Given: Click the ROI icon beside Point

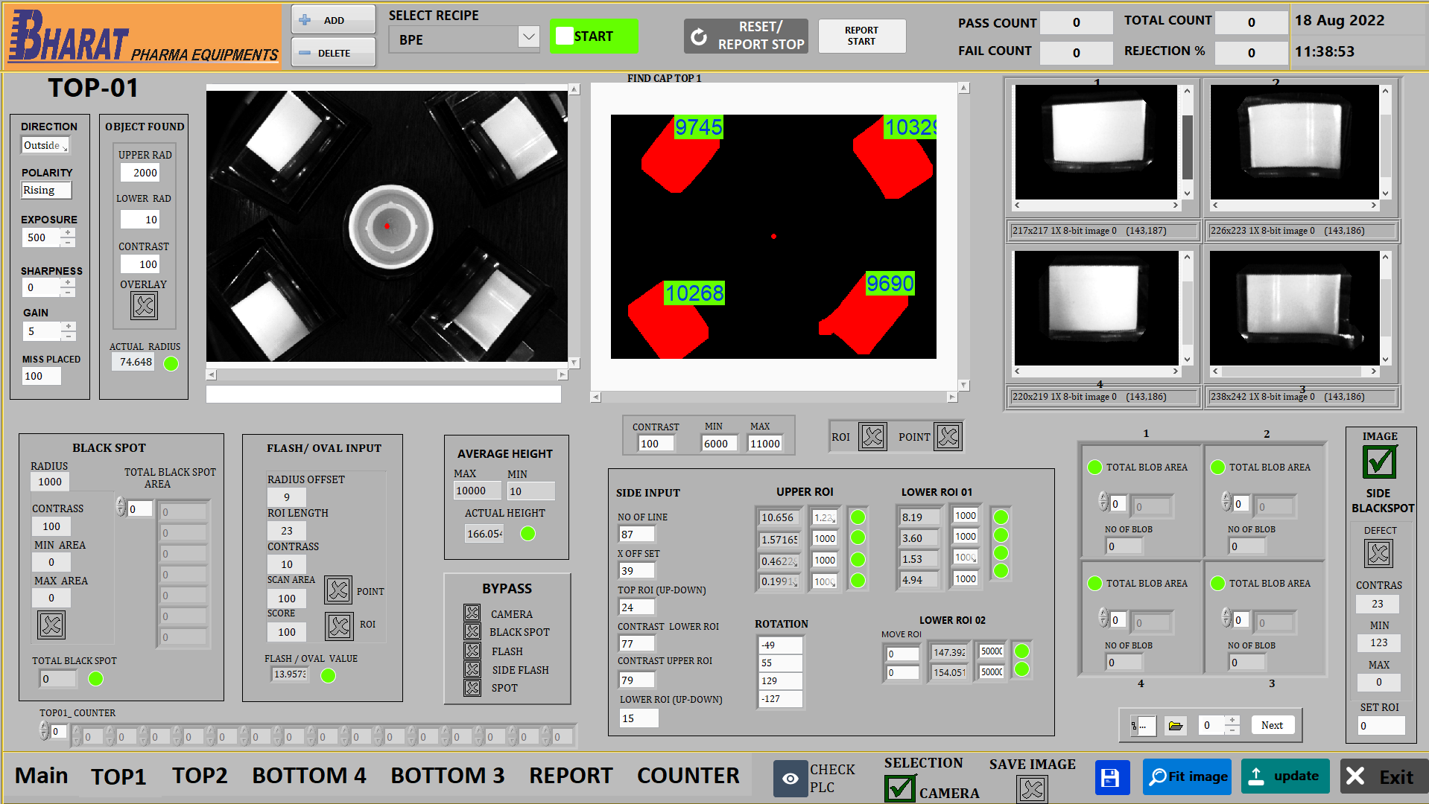Looking at the screenshot, I should (x=872, y=437).
